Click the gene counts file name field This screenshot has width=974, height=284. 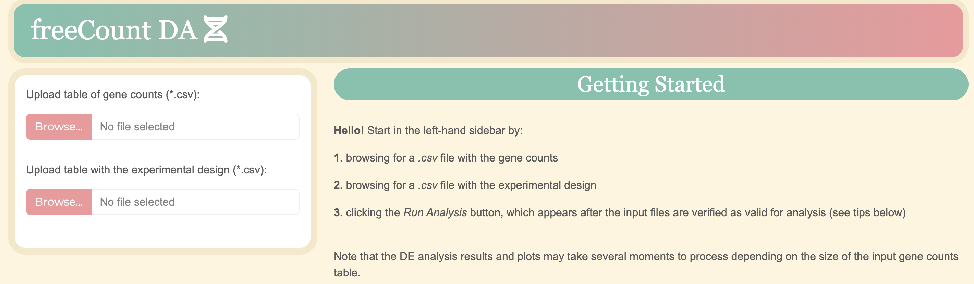pyautogui.click(x=195, y=127)
